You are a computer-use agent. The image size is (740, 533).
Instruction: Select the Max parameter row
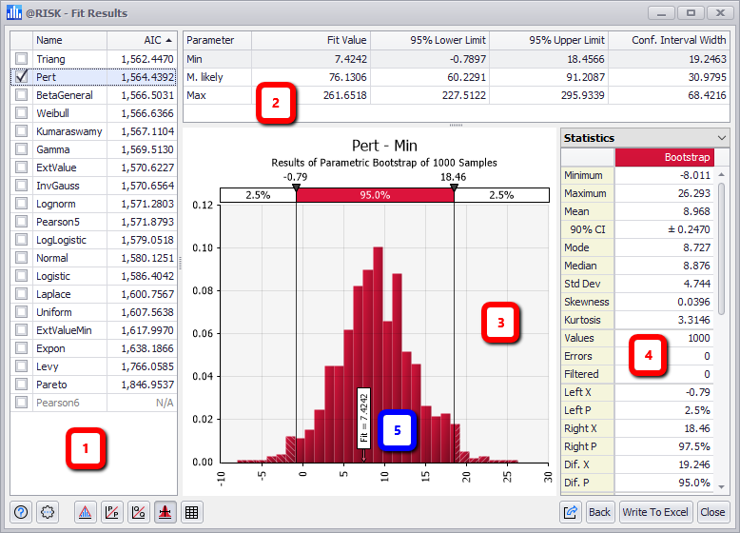[x=217, y=95]
